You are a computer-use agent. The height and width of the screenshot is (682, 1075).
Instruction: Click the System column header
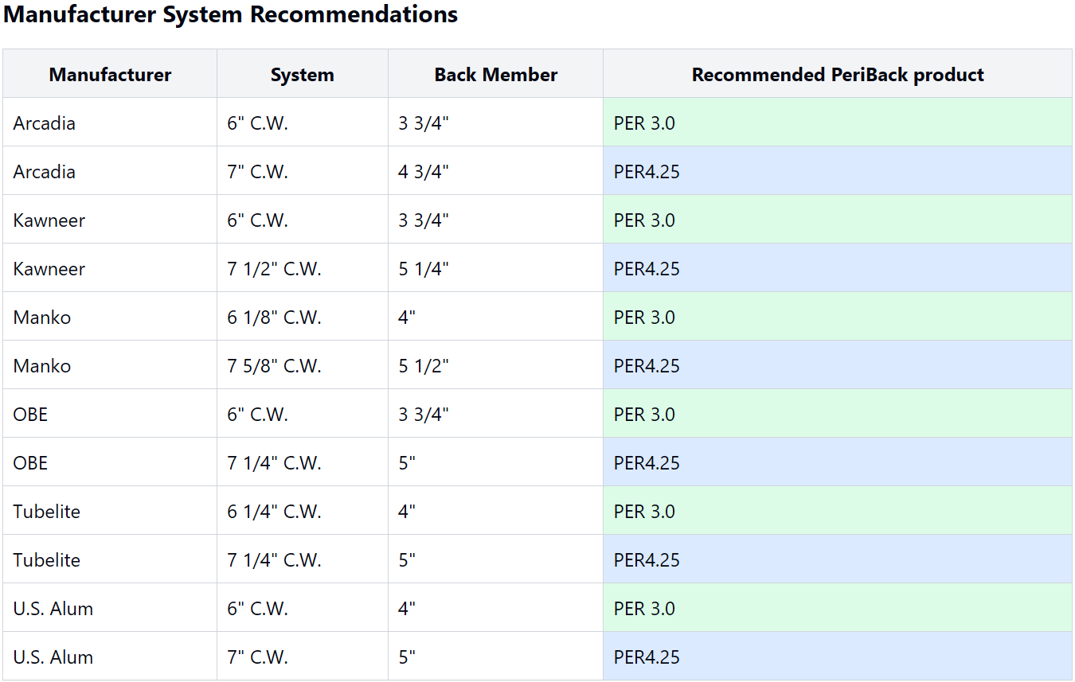point(302,75)
